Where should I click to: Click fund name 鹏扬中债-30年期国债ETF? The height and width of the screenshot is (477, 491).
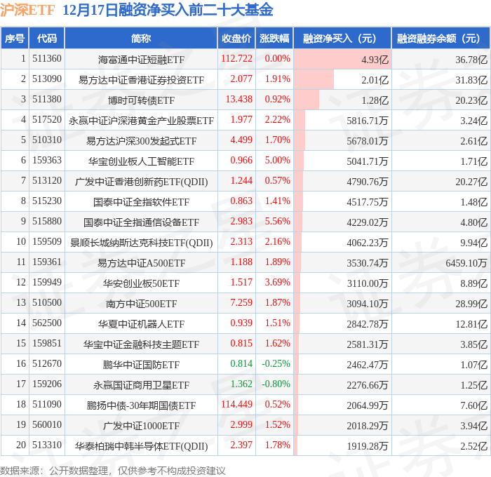[141, 405]
